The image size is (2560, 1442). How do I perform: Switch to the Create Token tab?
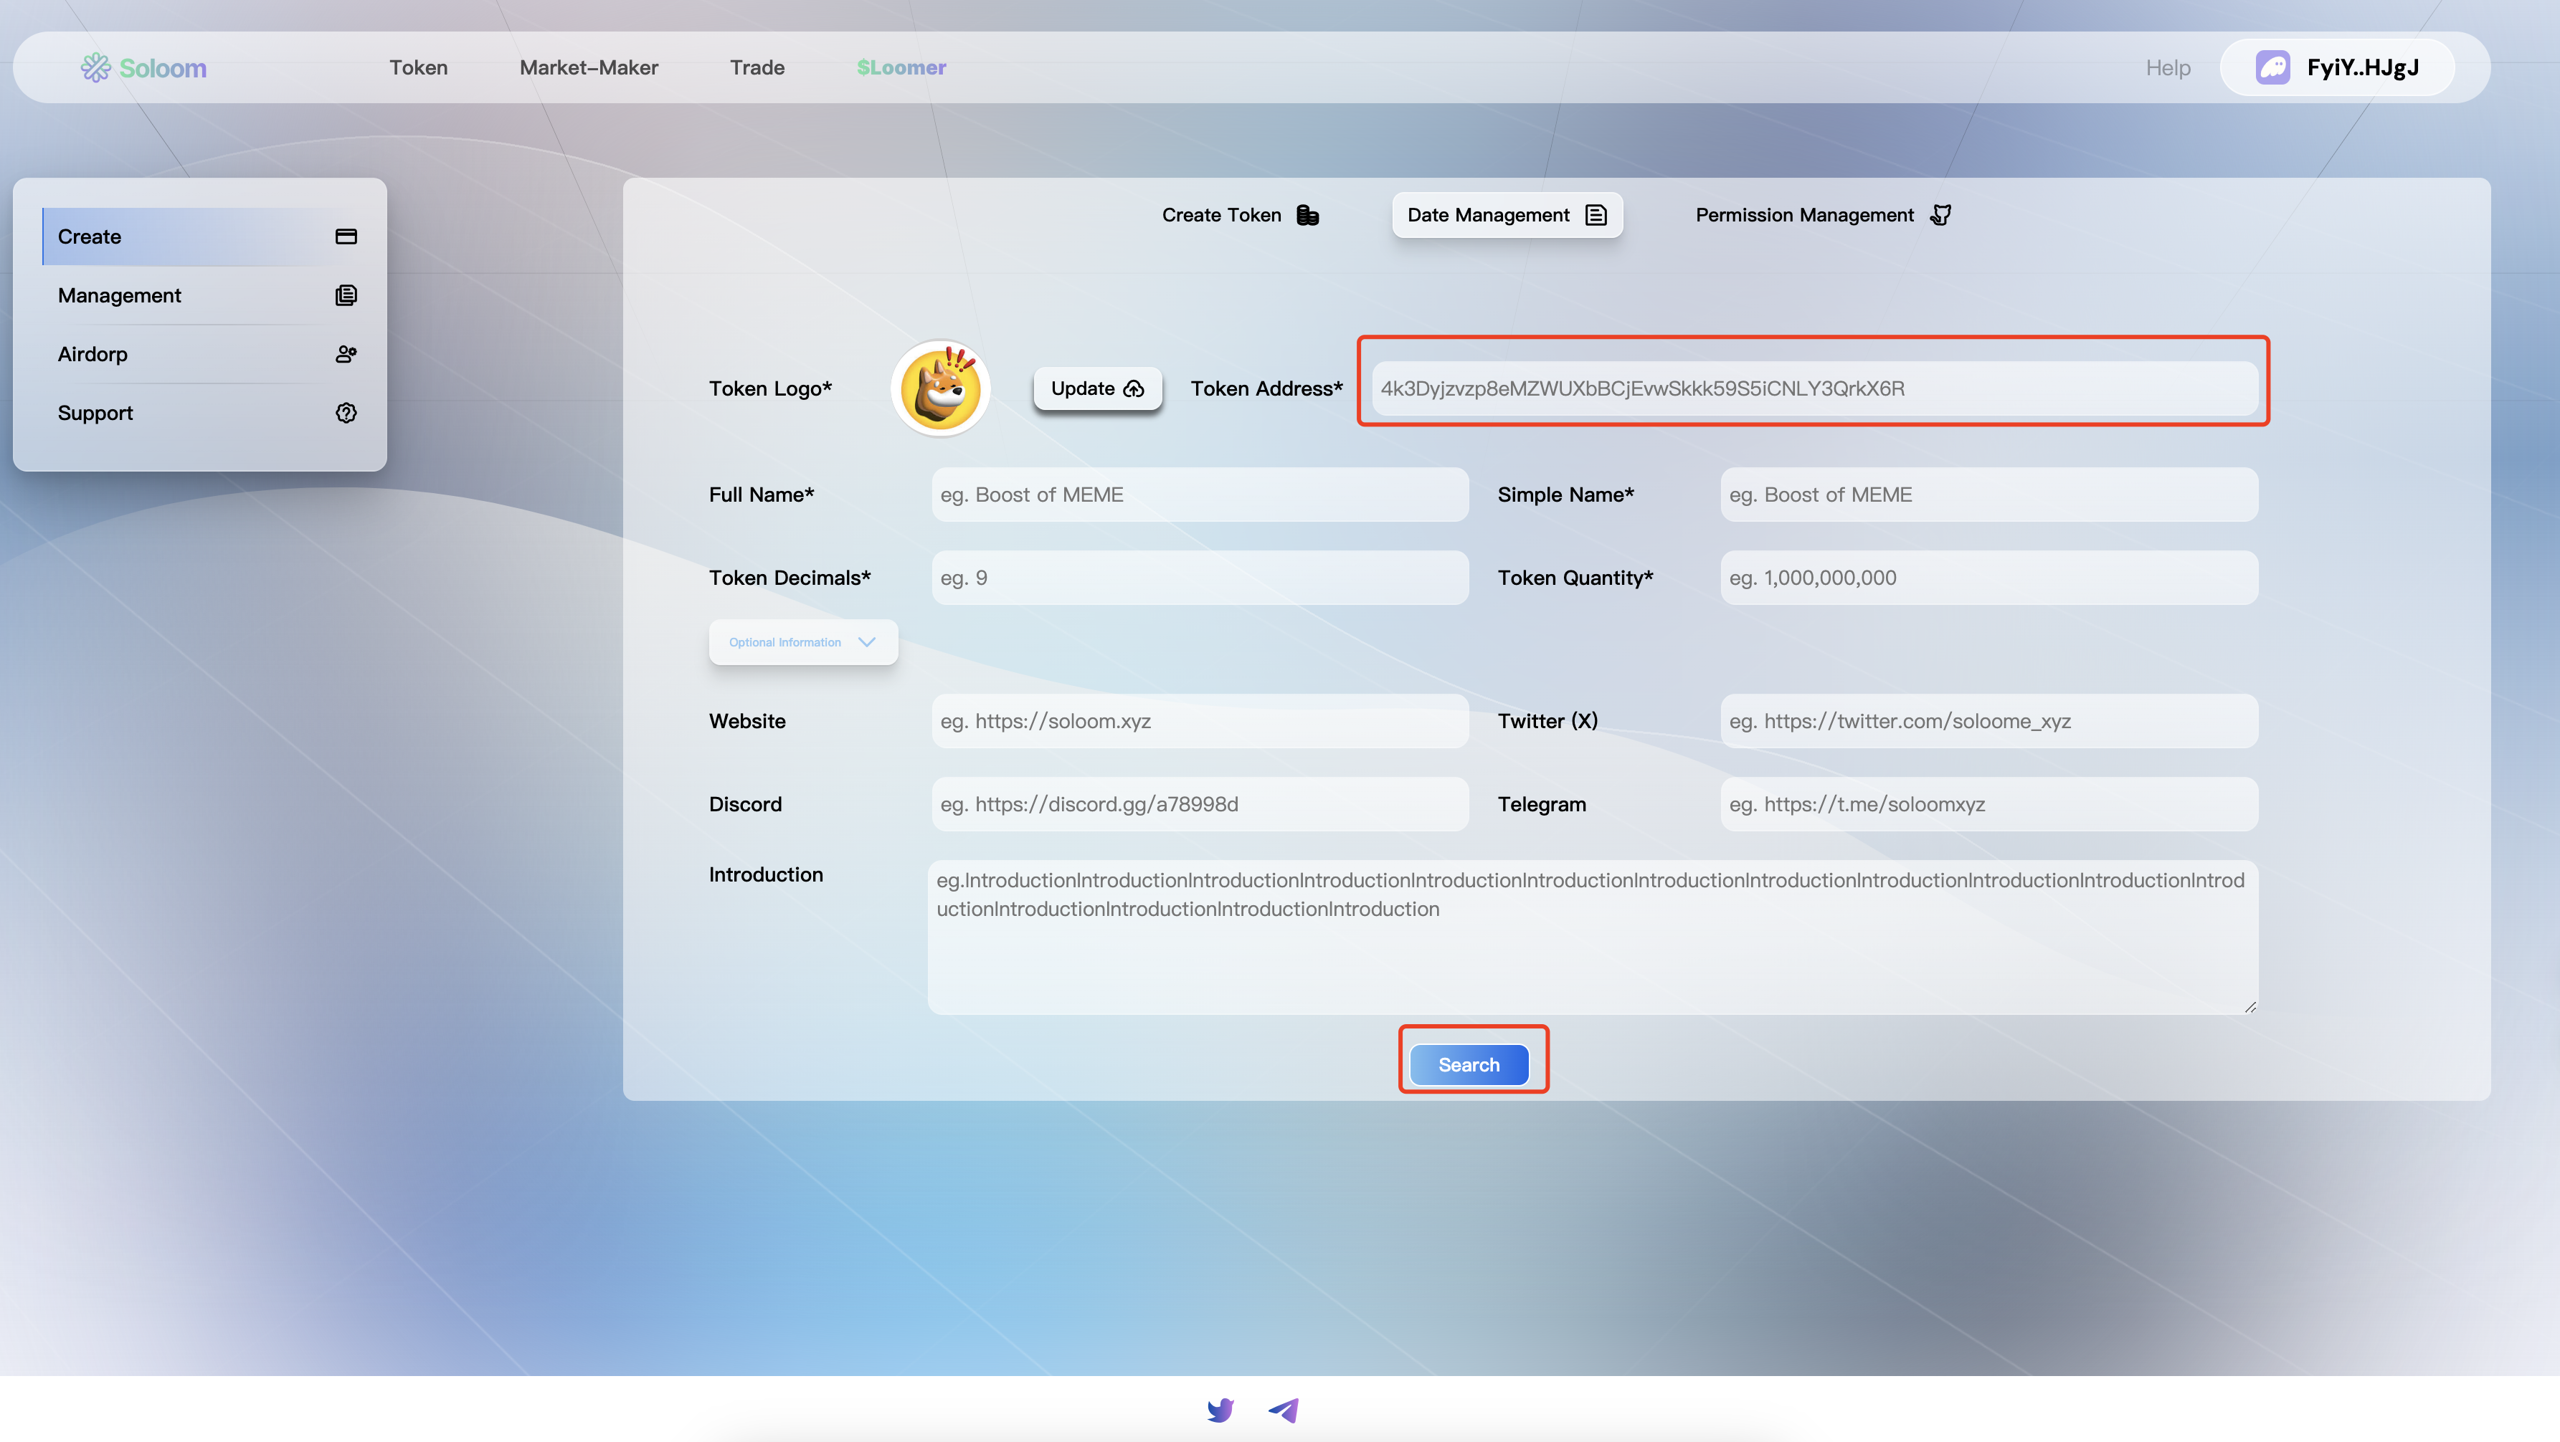pyautogui.click(x=1239, y=216)
